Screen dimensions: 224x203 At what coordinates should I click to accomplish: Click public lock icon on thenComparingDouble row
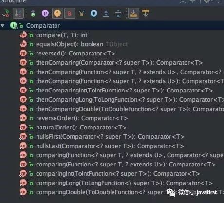click(x=31, y=109)
